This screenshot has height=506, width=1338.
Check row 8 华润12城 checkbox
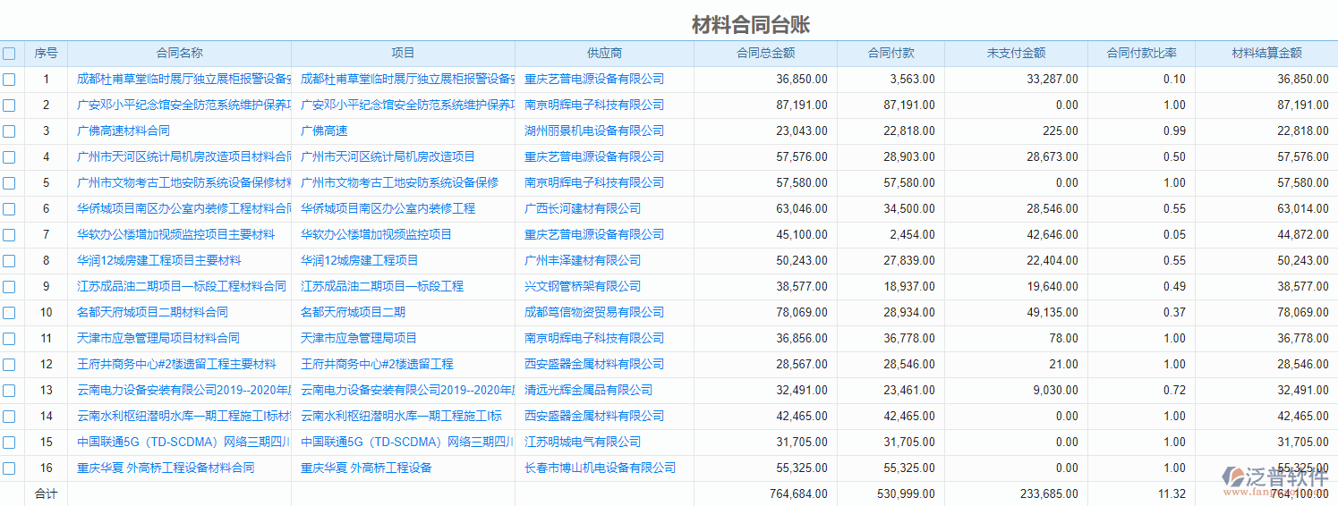(x=9, y=261)
